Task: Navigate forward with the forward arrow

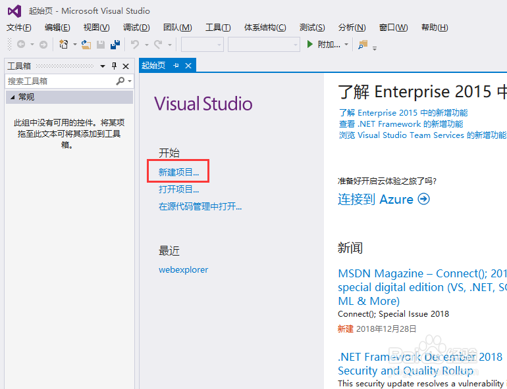Action: point(43,44)
